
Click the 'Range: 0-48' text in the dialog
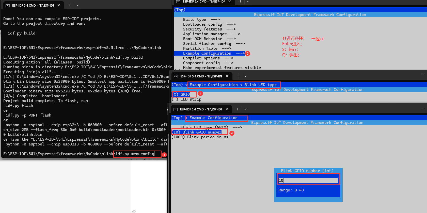(x=291, y=190)
